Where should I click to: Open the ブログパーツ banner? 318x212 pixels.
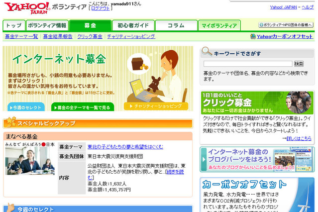pos(257,160)
